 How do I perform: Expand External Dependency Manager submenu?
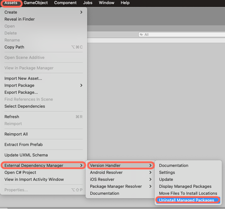click(43, 165)
